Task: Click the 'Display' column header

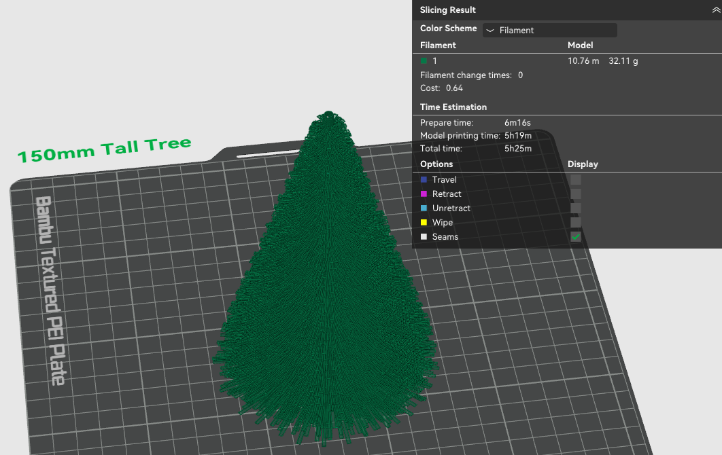Action: (583, 164)
